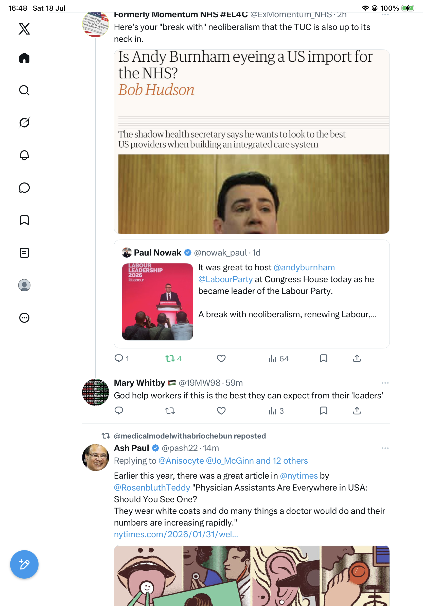Open @RosenbluthTeddy mention link
Screen dimensions: 423x606
[152, 487]
